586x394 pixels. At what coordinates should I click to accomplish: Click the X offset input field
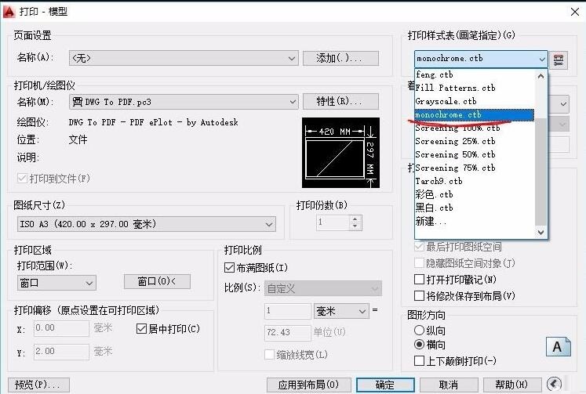(61, 328)
